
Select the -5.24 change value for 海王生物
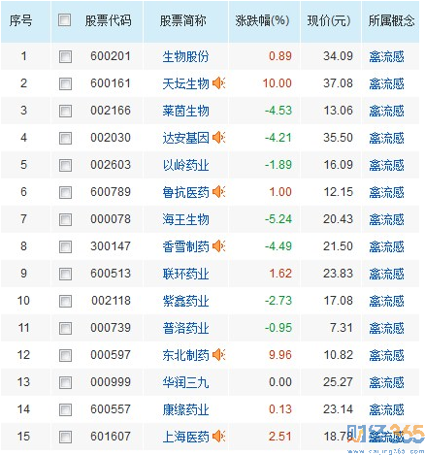(x=278, y=219)
